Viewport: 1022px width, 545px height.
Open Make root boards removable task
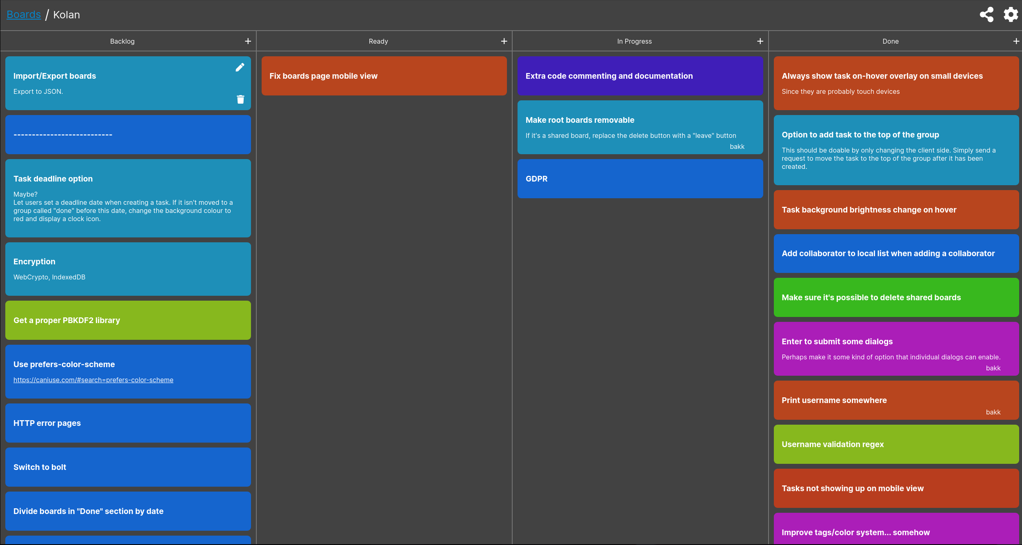640,127
